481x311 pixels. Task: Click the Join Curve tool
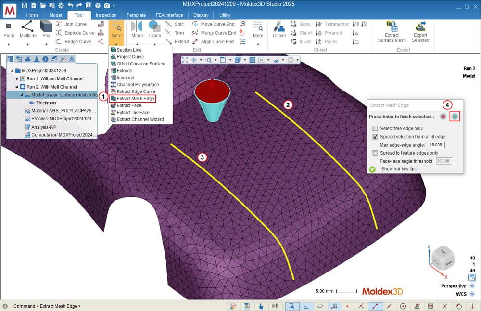[x=72, y=24]
